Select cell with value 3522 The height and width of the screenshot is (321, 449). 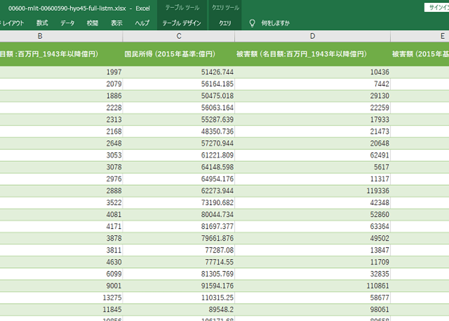(x=61, y=203)
